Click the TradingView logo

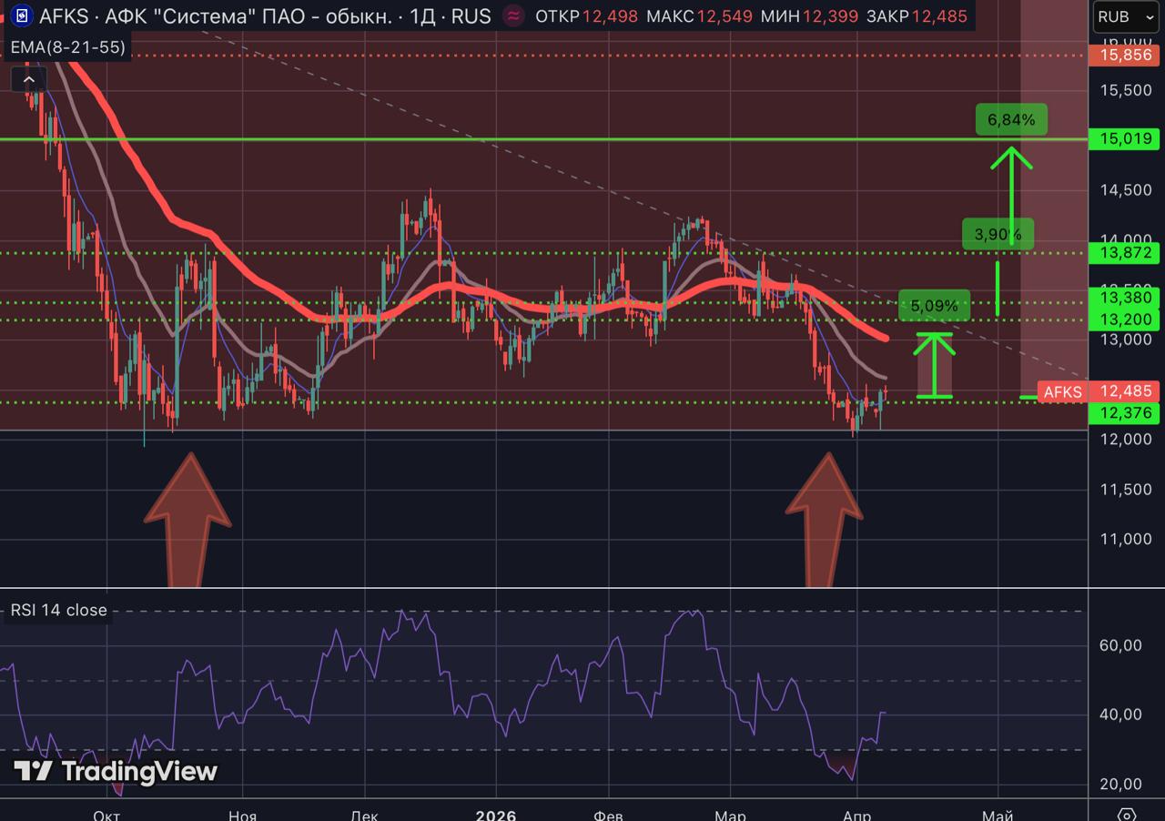click(116, 772)
